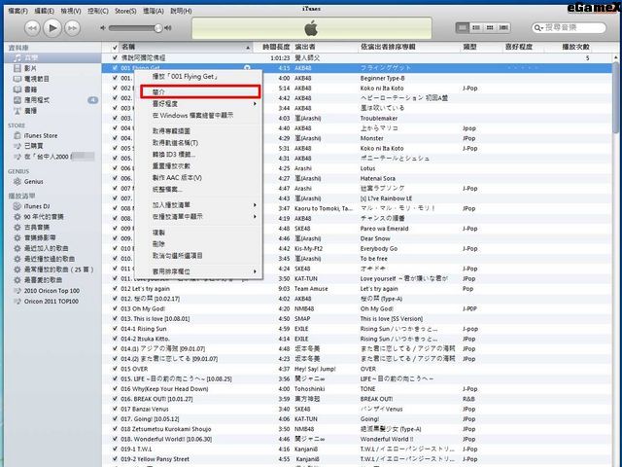Open the Store(S) menu in menu bar

point(125,10)
